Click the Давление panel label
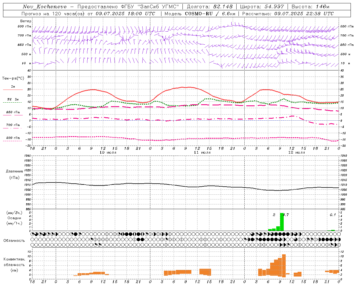The width and height of the screenshot is (355, 284). click(14, 171)
